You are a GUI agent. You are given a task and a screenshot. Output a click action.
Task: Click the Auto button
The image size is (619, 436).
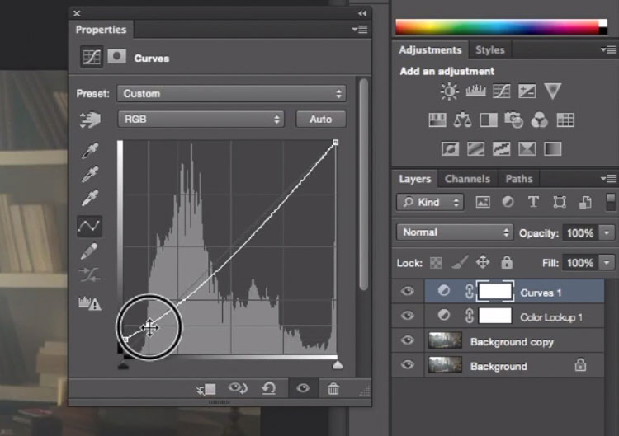coord(321,119)
